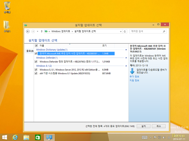189x141 pixels.
Task: Uncheck the Windows 8.1 Update KB2919355 checkbox
Action: pyautogui.click(x=36, y=73)
